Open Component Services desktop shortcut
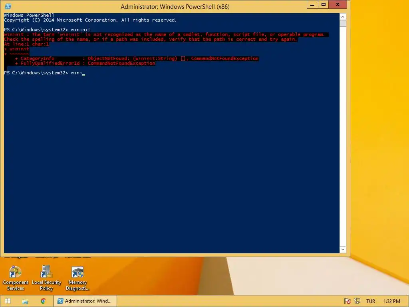The height and width of the screenshot is (307, 409). click(x=16, y=278)
